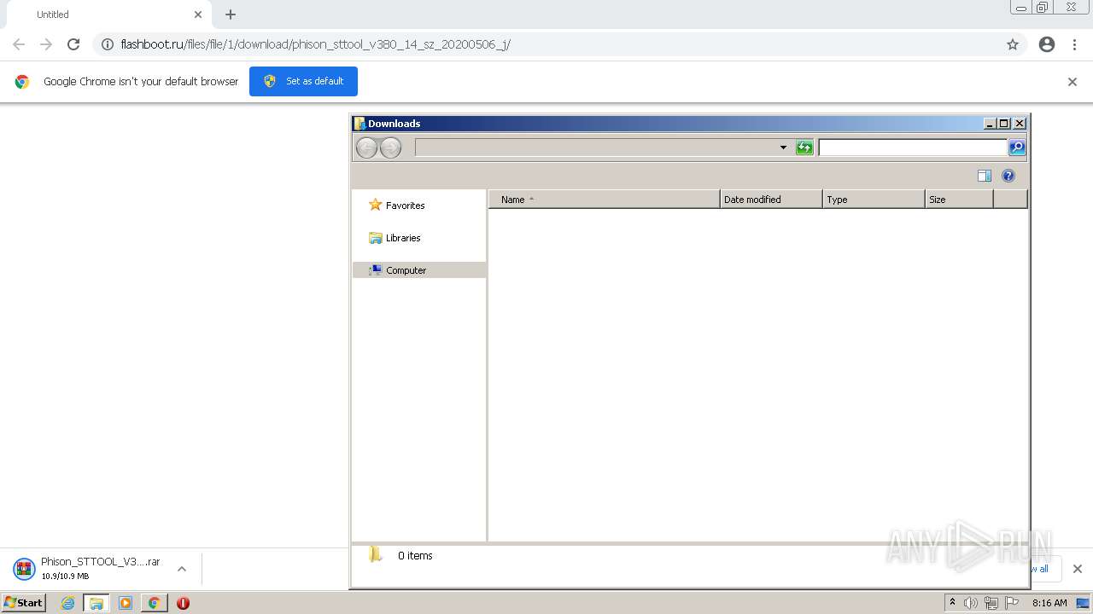The image size is (1093, 614).
Task: Minimize the Downloads window
Action: pyautogui.click(x=990, y=124)
